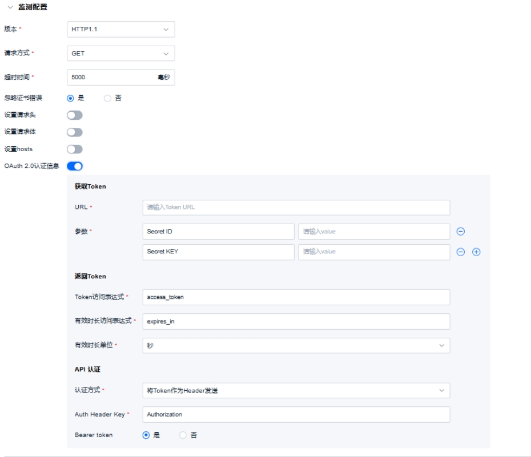Open the 请求方式 GET dropdown

120,54
